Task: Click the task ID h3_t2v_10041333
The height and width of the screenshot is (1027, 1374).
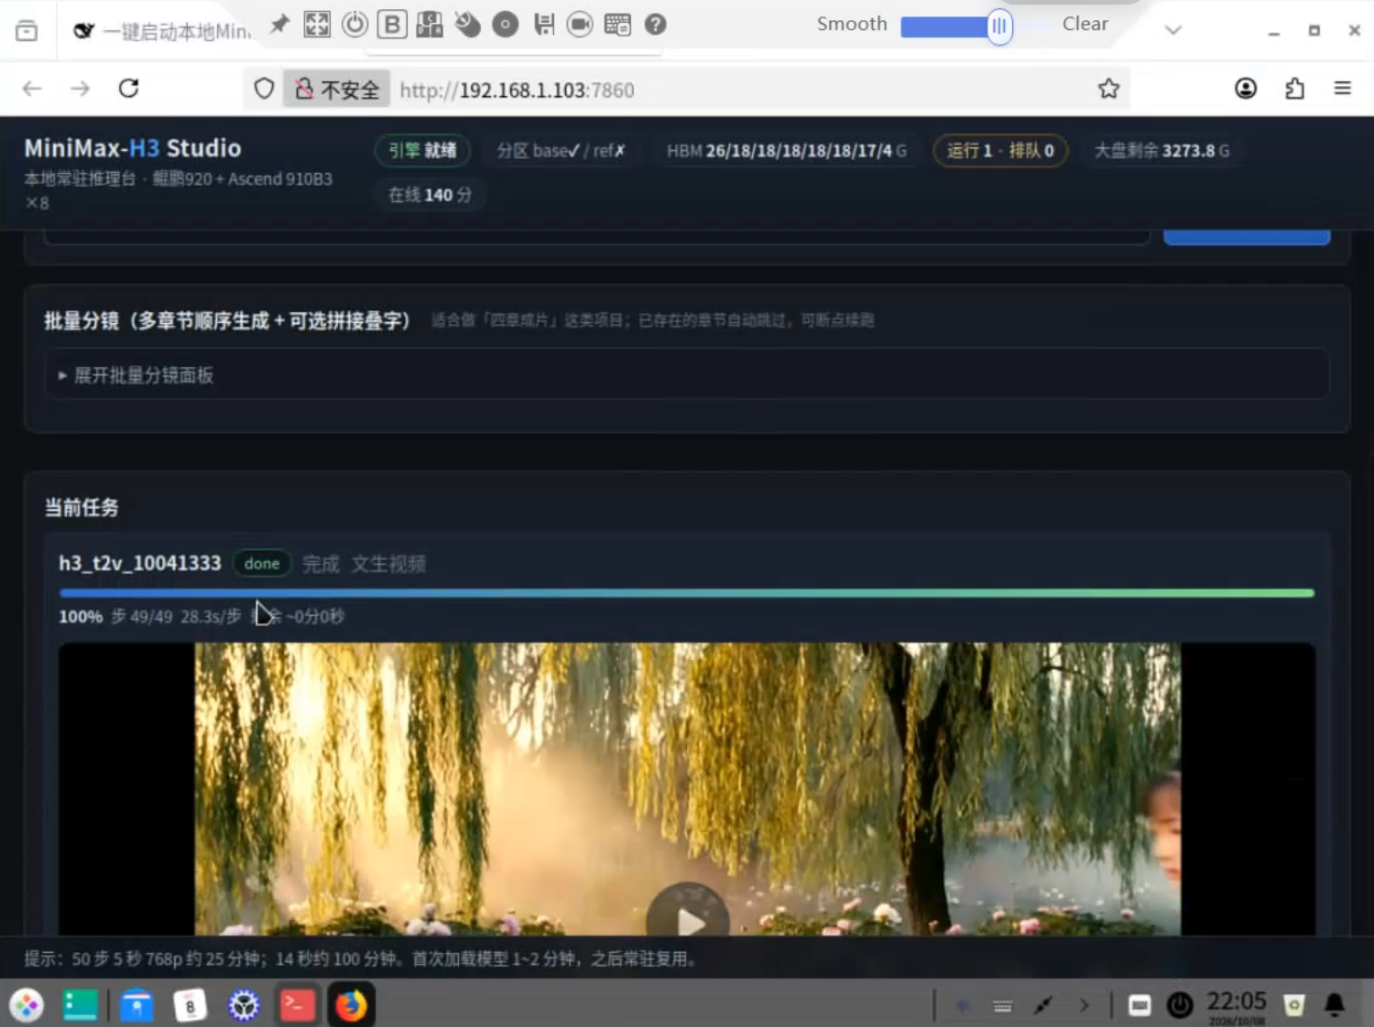Action: point(140,563)
